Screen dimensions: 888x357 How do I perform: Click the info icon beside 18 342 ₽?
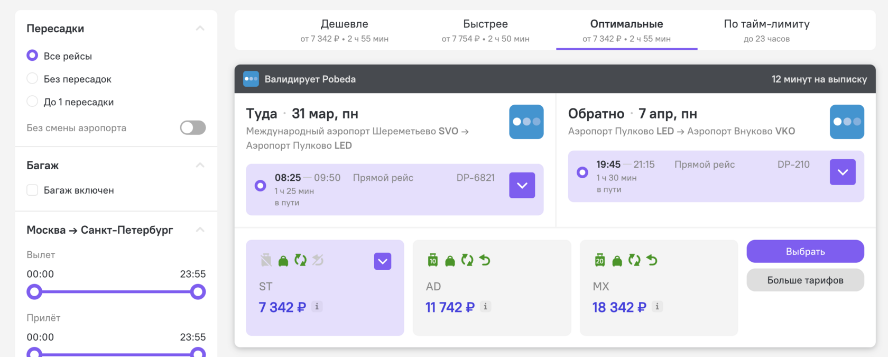pos(657,306)
